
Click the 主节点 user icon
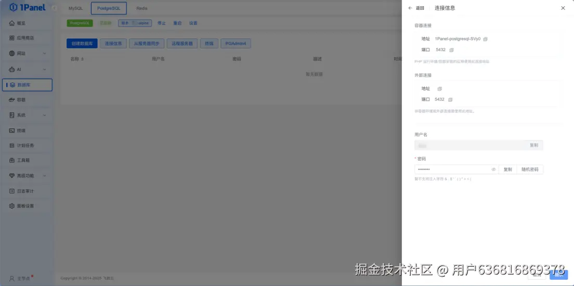click(12, 278)
